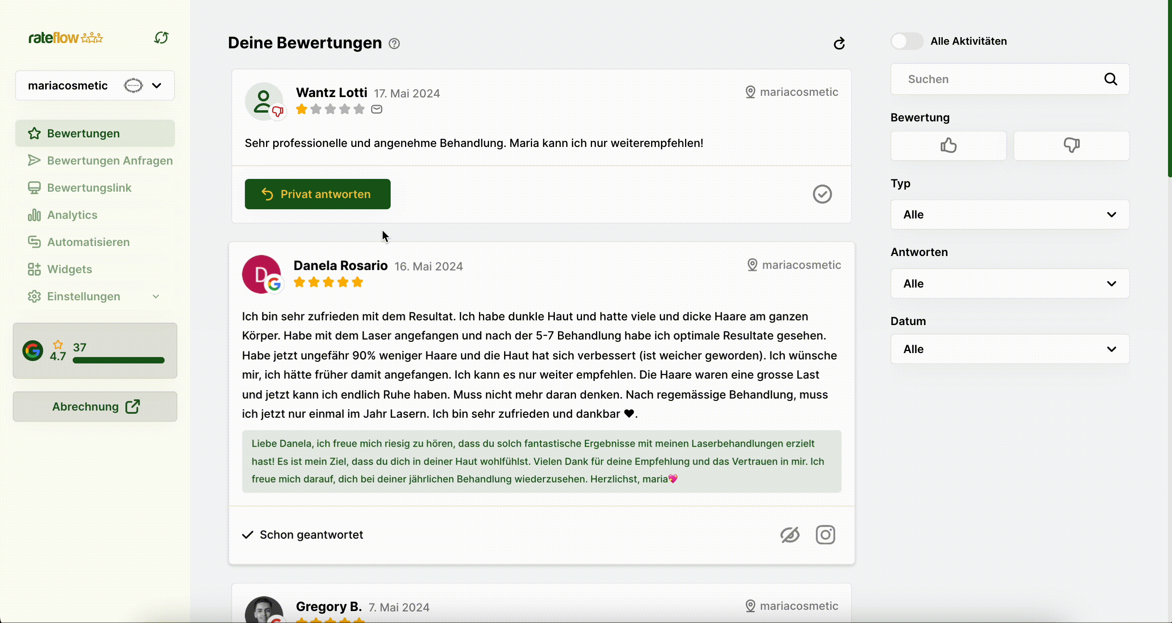
Task: Open the Typ filter dropdown
Action: (x=1009, y=214)
